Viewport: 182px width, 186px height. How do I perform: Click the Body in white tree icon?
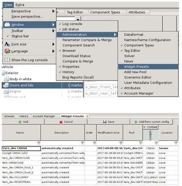[6, 79]
